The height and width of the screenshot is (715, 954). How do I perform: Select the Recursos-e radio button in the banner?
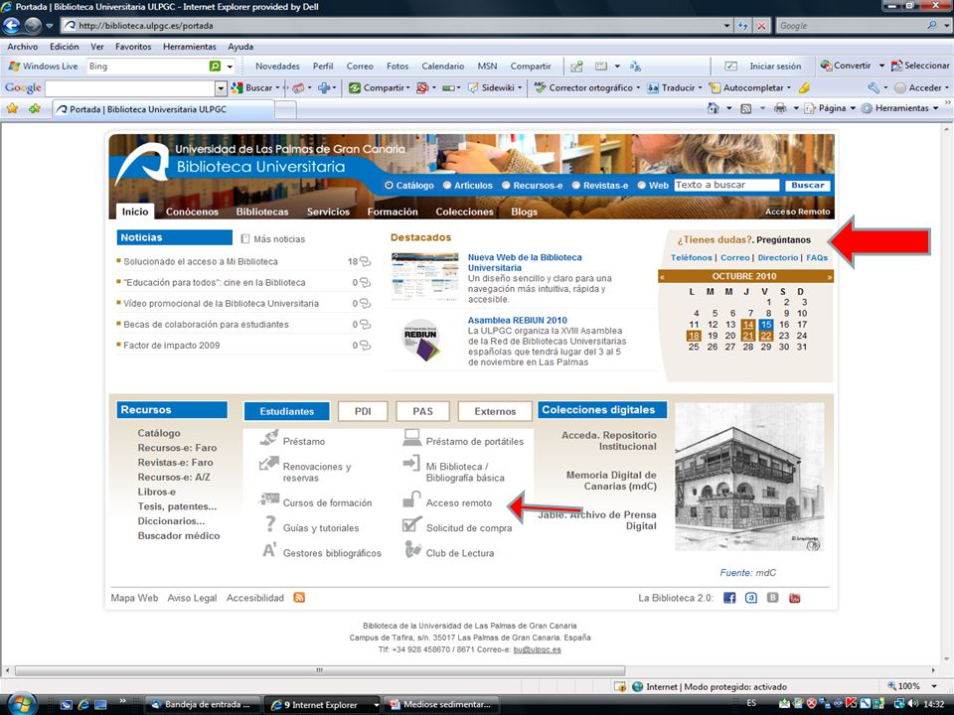[506, 185]
